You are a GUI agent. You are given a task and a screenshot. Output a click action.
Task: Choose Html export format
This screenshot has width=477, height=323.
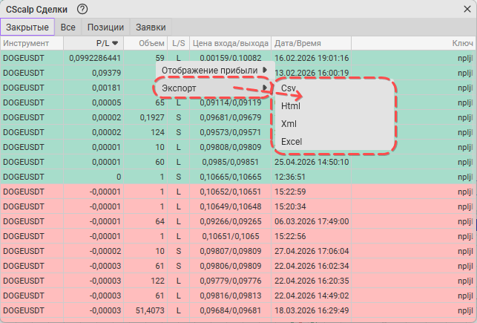tap(291, 106)
